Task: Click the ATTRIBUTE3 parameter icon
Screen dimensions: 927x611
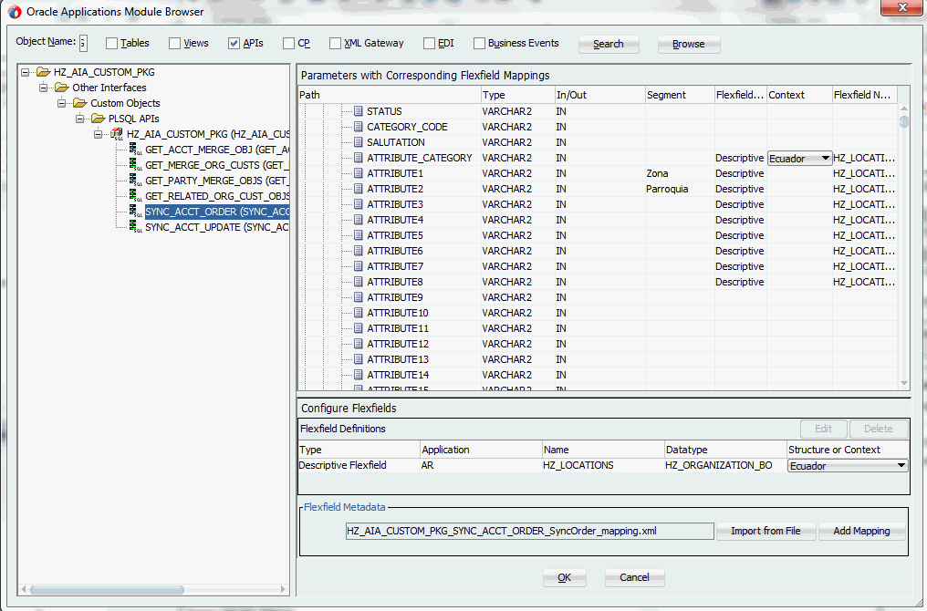Action: [359, 204]
